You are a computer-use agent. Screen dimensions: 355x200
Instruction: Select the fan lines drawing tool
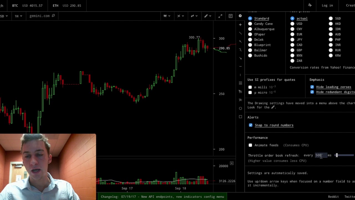click(240, 91)
